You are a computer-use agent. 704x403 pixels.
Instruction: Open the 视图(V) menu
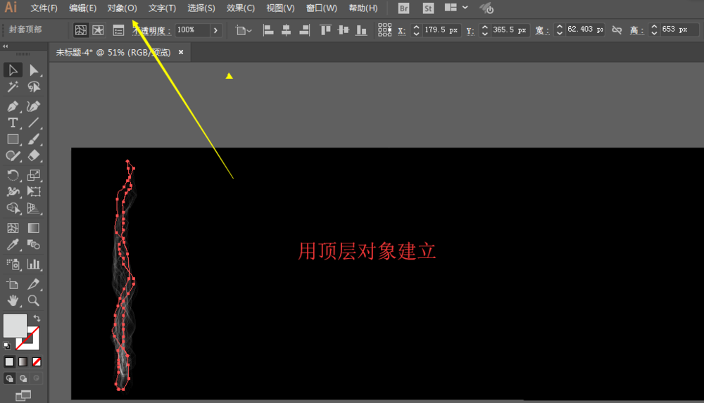[280, 8]
